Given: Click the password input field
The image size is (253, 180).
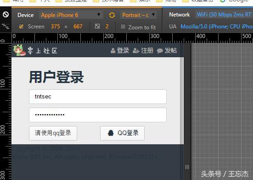Looking at the screenshot, I should [98, 115].
